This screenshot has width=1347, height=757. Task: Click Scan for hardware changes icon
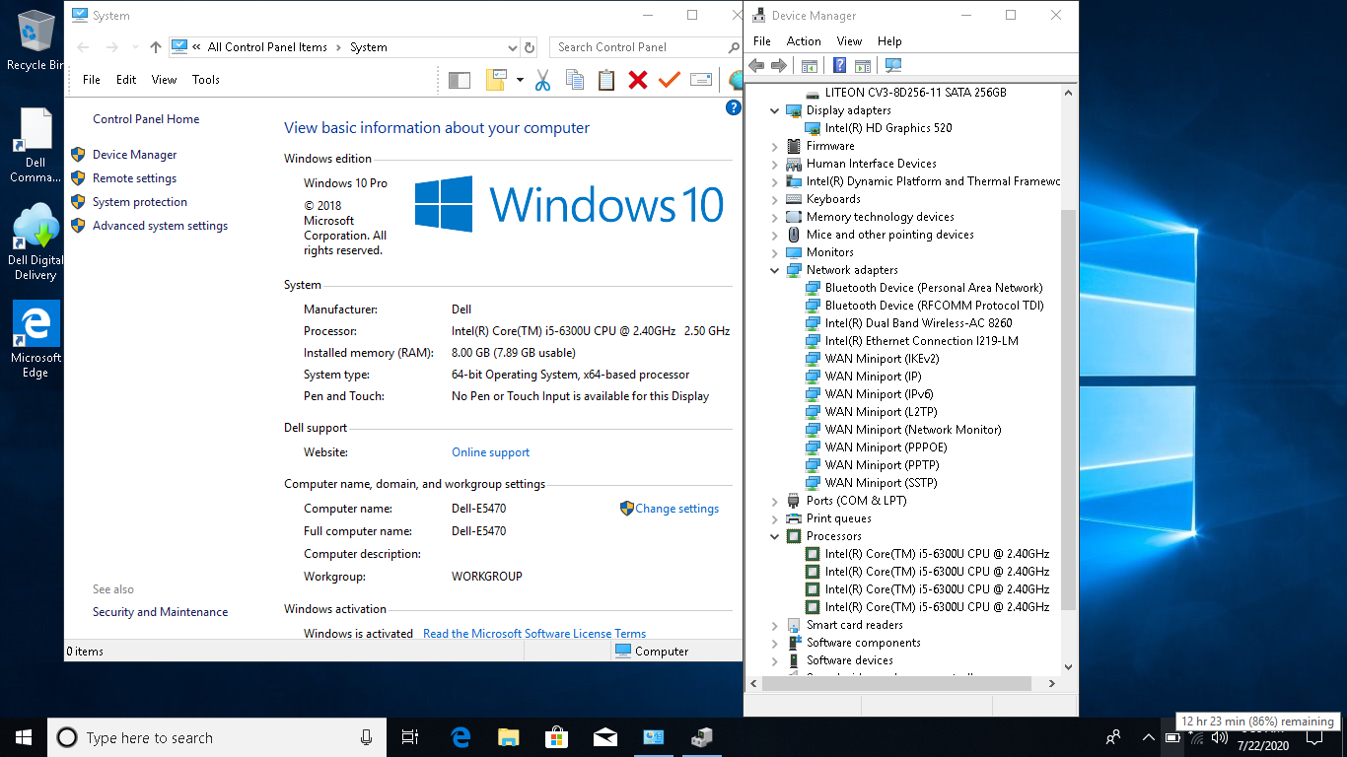[893, 66]
